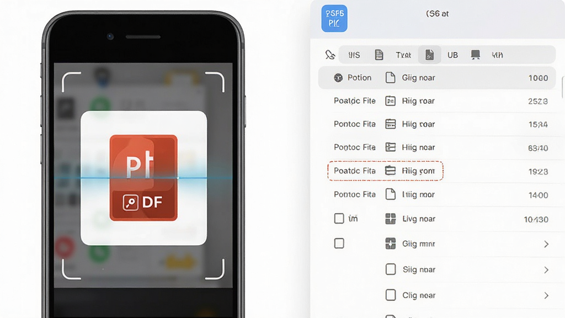Click the Giig noar file name
The width and height of the screenshot is (565, 318).
[418, 78]
